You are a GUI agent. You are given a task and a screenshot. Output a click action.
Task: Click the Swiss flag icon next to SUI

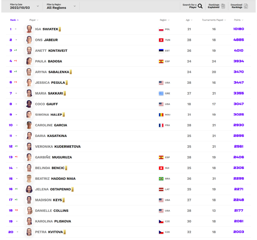pos(161,168)
